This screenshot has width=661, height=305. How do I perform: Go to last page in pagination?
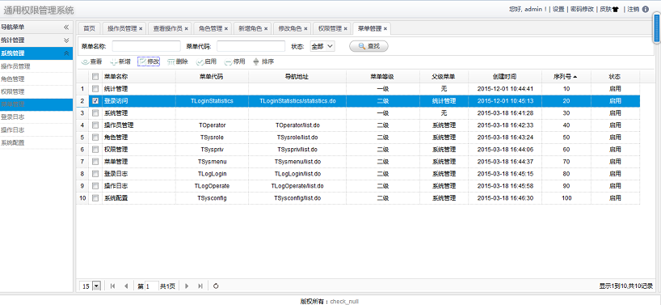200,286
